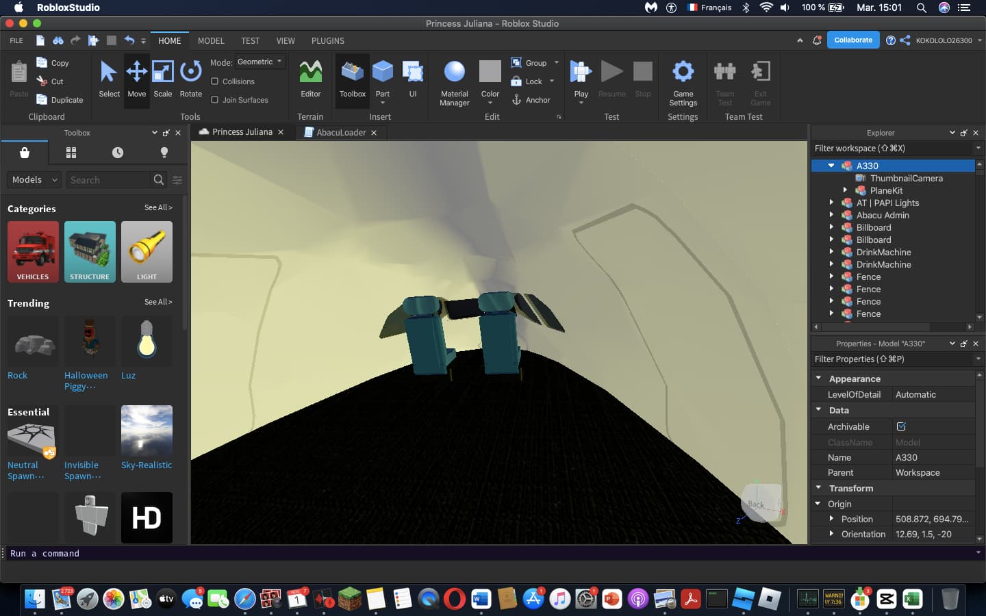Open the Toolbox Inventory grid tab
Viewport: 986px width, 616px height.
(x=71, y=153)
